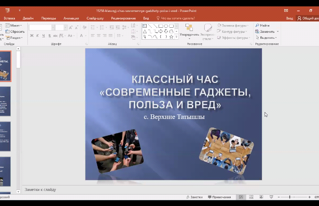Select the star shape in shapes gallery

(x=171, y=36)
